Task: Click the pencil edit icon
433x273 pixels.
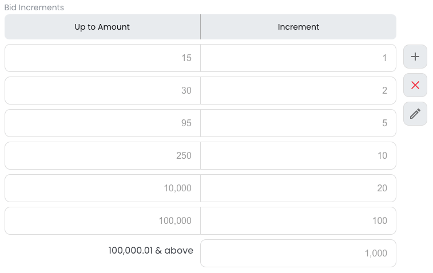Action: (415, 114)
